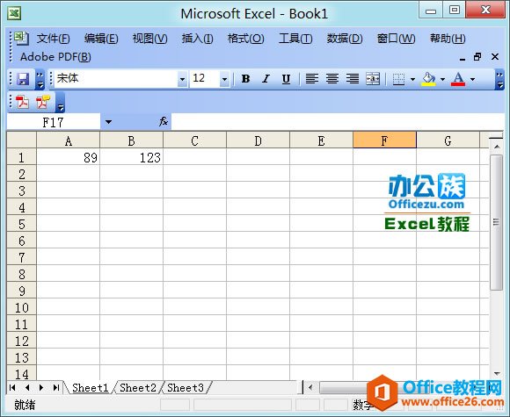Toggle Bold formatting
The width and height of the screenshot is (510, 417).
point(246,79)
